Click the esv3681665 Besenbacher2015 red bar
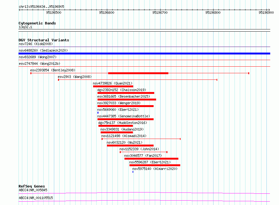This screenshot has height=205, width=279. click(x=127, y=100)
